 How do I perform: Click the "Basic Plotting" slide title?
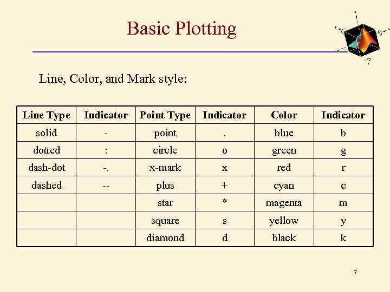[181, 29]
